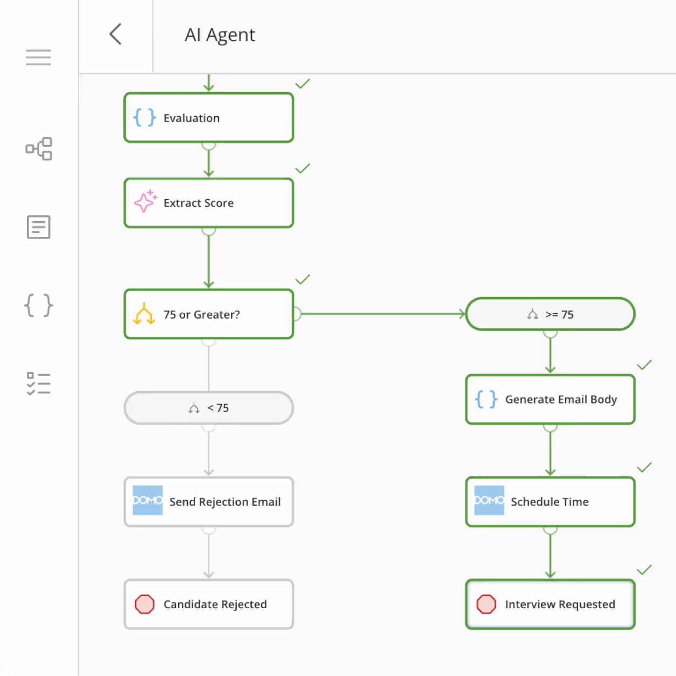Click the sparkle icon on Extract Score
676x676 pixels.
[145, 201]
